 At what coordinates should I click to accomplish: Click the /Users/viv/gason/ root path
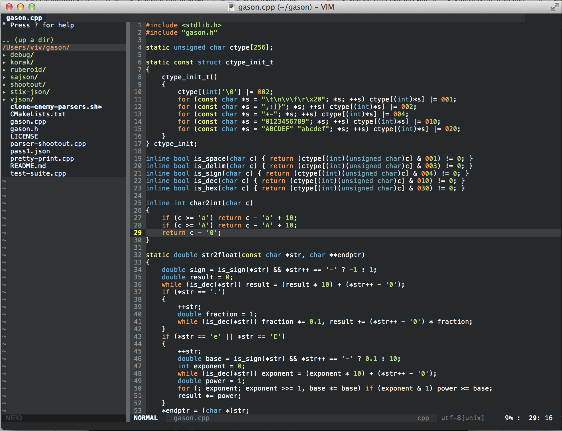pos(36,48)
